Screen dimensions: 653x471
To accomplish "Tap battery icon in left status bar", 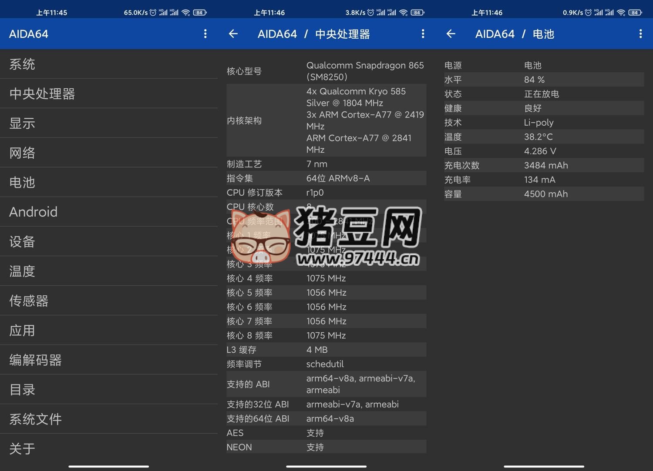I will click(x=199, y=13).
